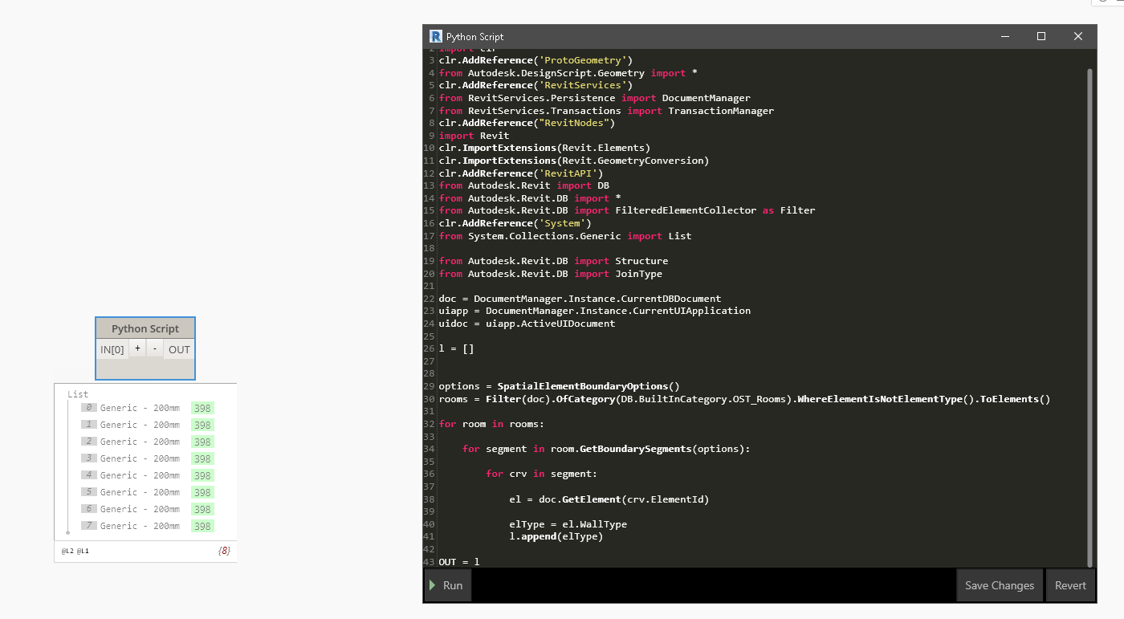This screenshot has width=1124, height=619.
Task: Click element ID 398 on list item 2
Action: point(202,442)
